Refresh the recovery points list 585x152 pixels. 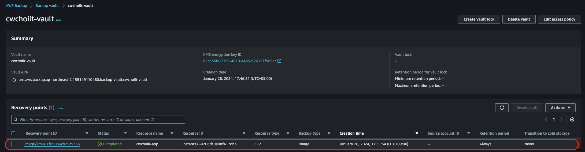click(502, 108)
